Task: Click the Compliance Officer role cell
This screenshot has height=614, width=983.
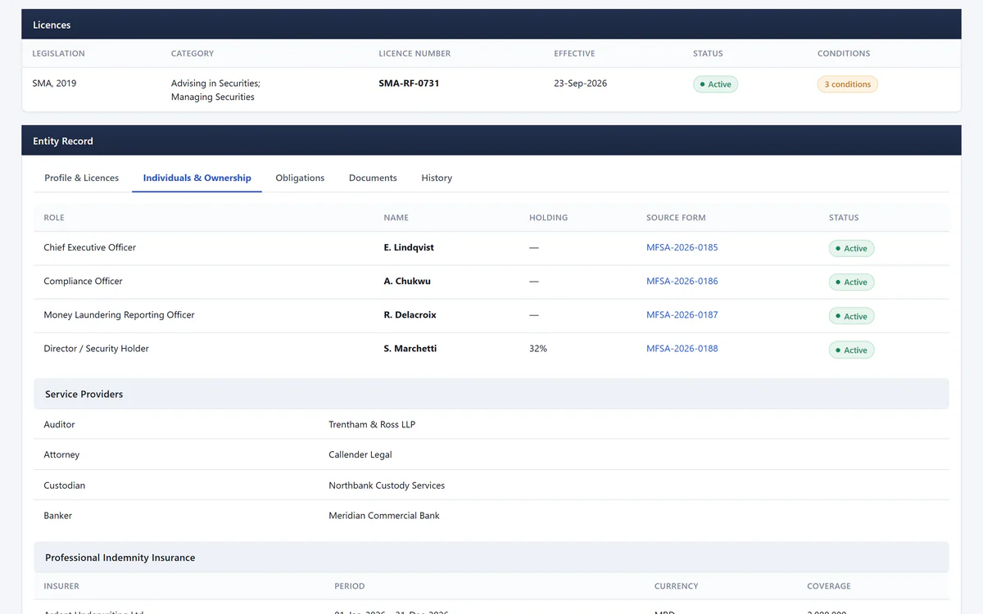Action: coord(83,281)
